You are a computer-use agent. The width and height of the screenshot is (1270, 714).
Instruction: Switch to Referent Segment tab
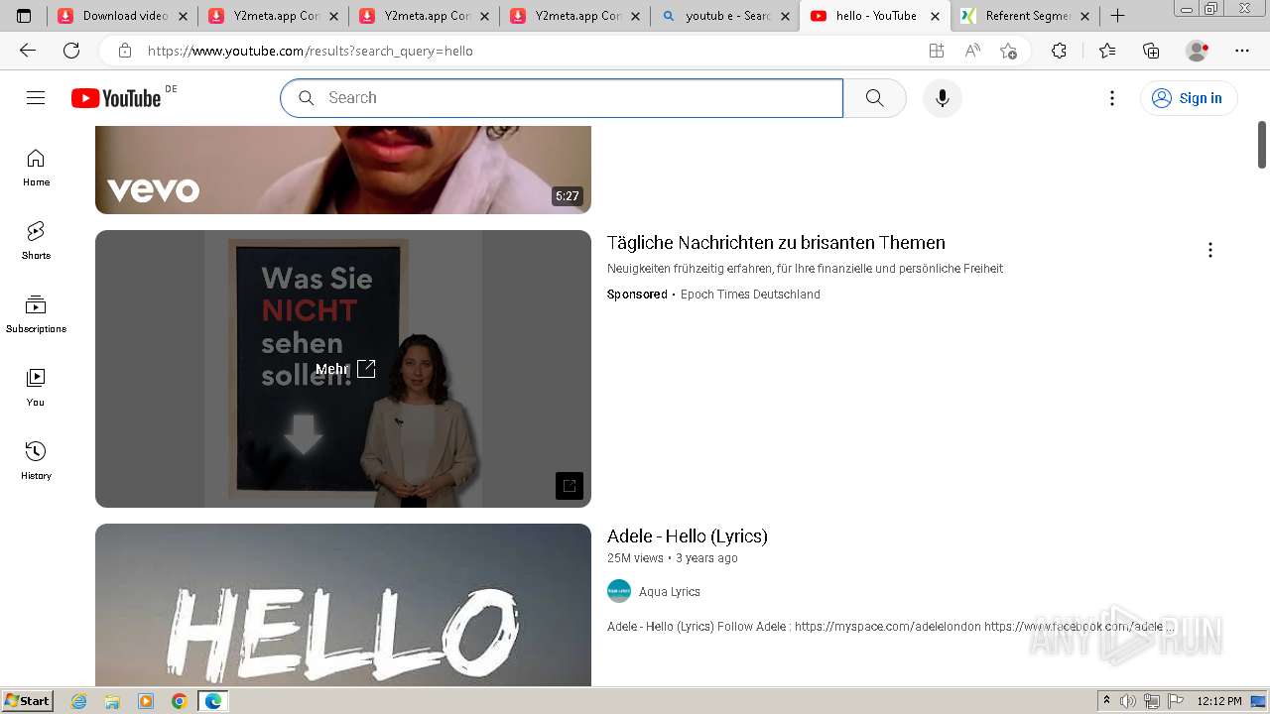click(x=1025, y=16)
